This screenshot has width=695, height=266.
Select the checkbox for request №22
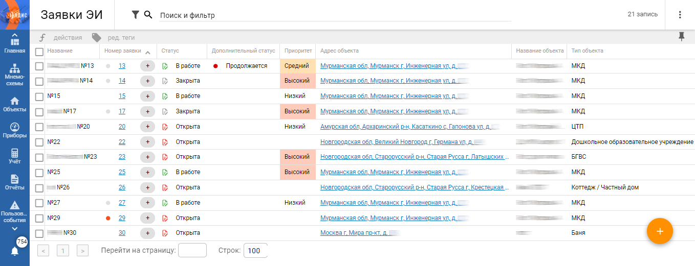[x=39, y=142]
